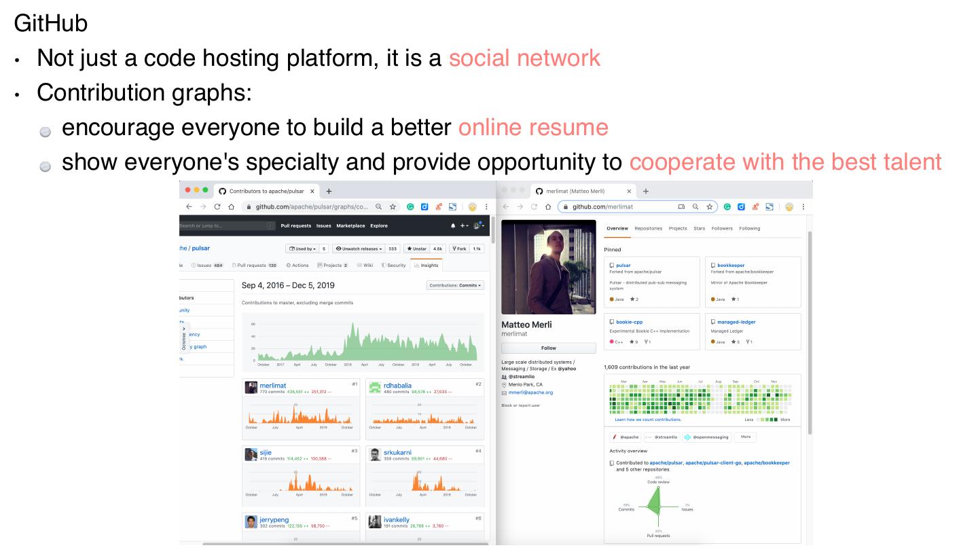Open the Chrome profile avatar in the pulsar window
Screen dimensions: 978x550
pos(472,207)
